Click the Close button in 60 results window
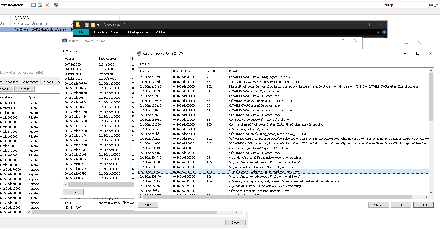Screen dimensions: 440x229 (423, 205)
